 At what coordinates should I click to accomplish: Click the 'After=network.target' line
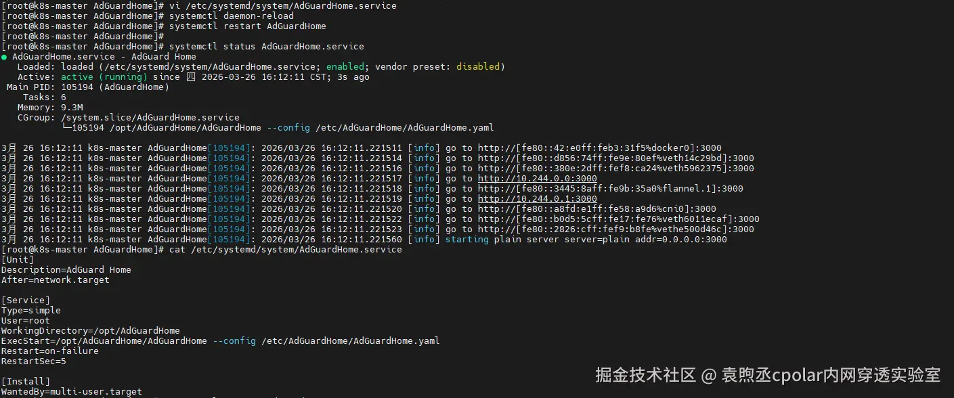pyautogui.click(x=56, y=280)
